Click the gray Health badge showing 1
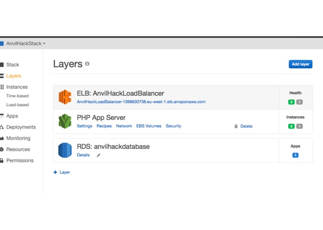Screen dimensions: 323x230 pyautogui.click(x=299, y=102)
